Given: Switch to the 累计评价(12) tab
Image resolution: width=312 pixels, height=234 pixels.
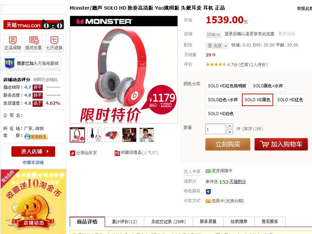Looking at the screenshot, I should (x=124, y=222).
